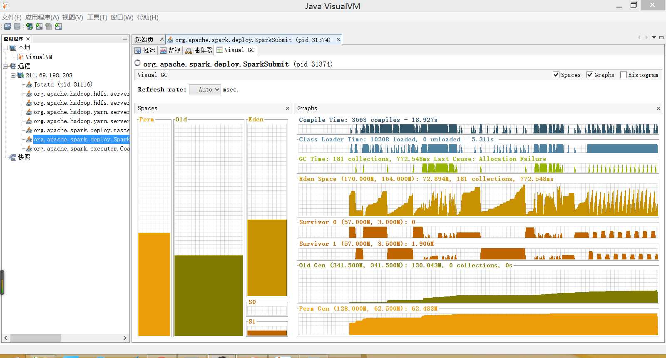Click the last add-snapshot toolbar icon
This screenshot has width=666, height=358.
[x=58, y=27]
